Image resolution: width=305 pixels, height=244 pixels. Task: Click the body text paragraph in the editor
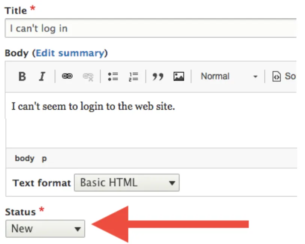[x=93, y=106]
